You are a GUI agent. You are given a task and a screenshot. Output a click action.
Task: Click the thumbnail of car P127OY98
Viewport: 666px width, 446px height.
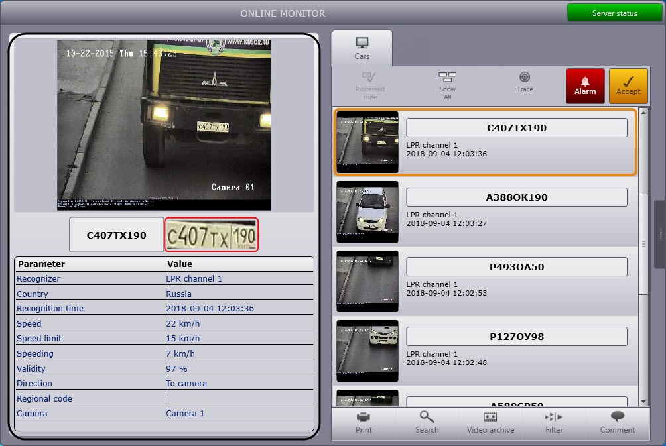(x=367, y=351)
